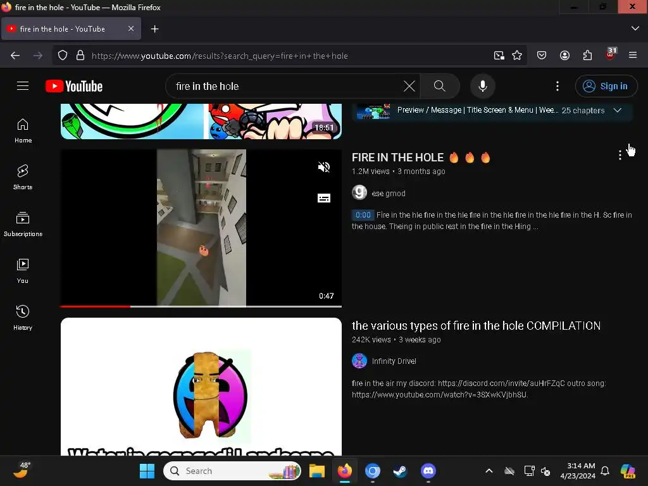Click the Windows taskbar search box
The image size is (648, 486).
pos(232,471)
